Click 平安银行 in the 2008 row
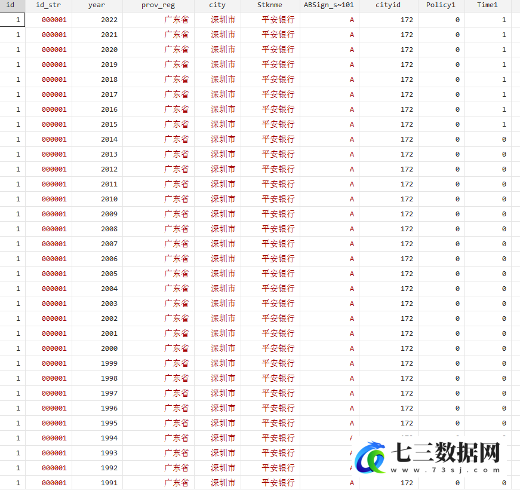520x490 pixels. [x=278, y=229]
